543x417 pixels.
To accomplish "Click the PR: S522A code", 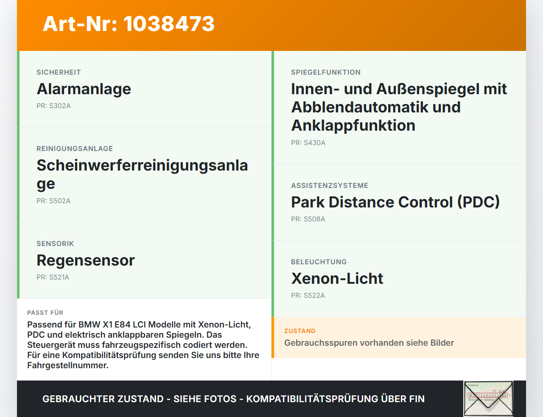I will pyautogui.click(x=308, y=296).
